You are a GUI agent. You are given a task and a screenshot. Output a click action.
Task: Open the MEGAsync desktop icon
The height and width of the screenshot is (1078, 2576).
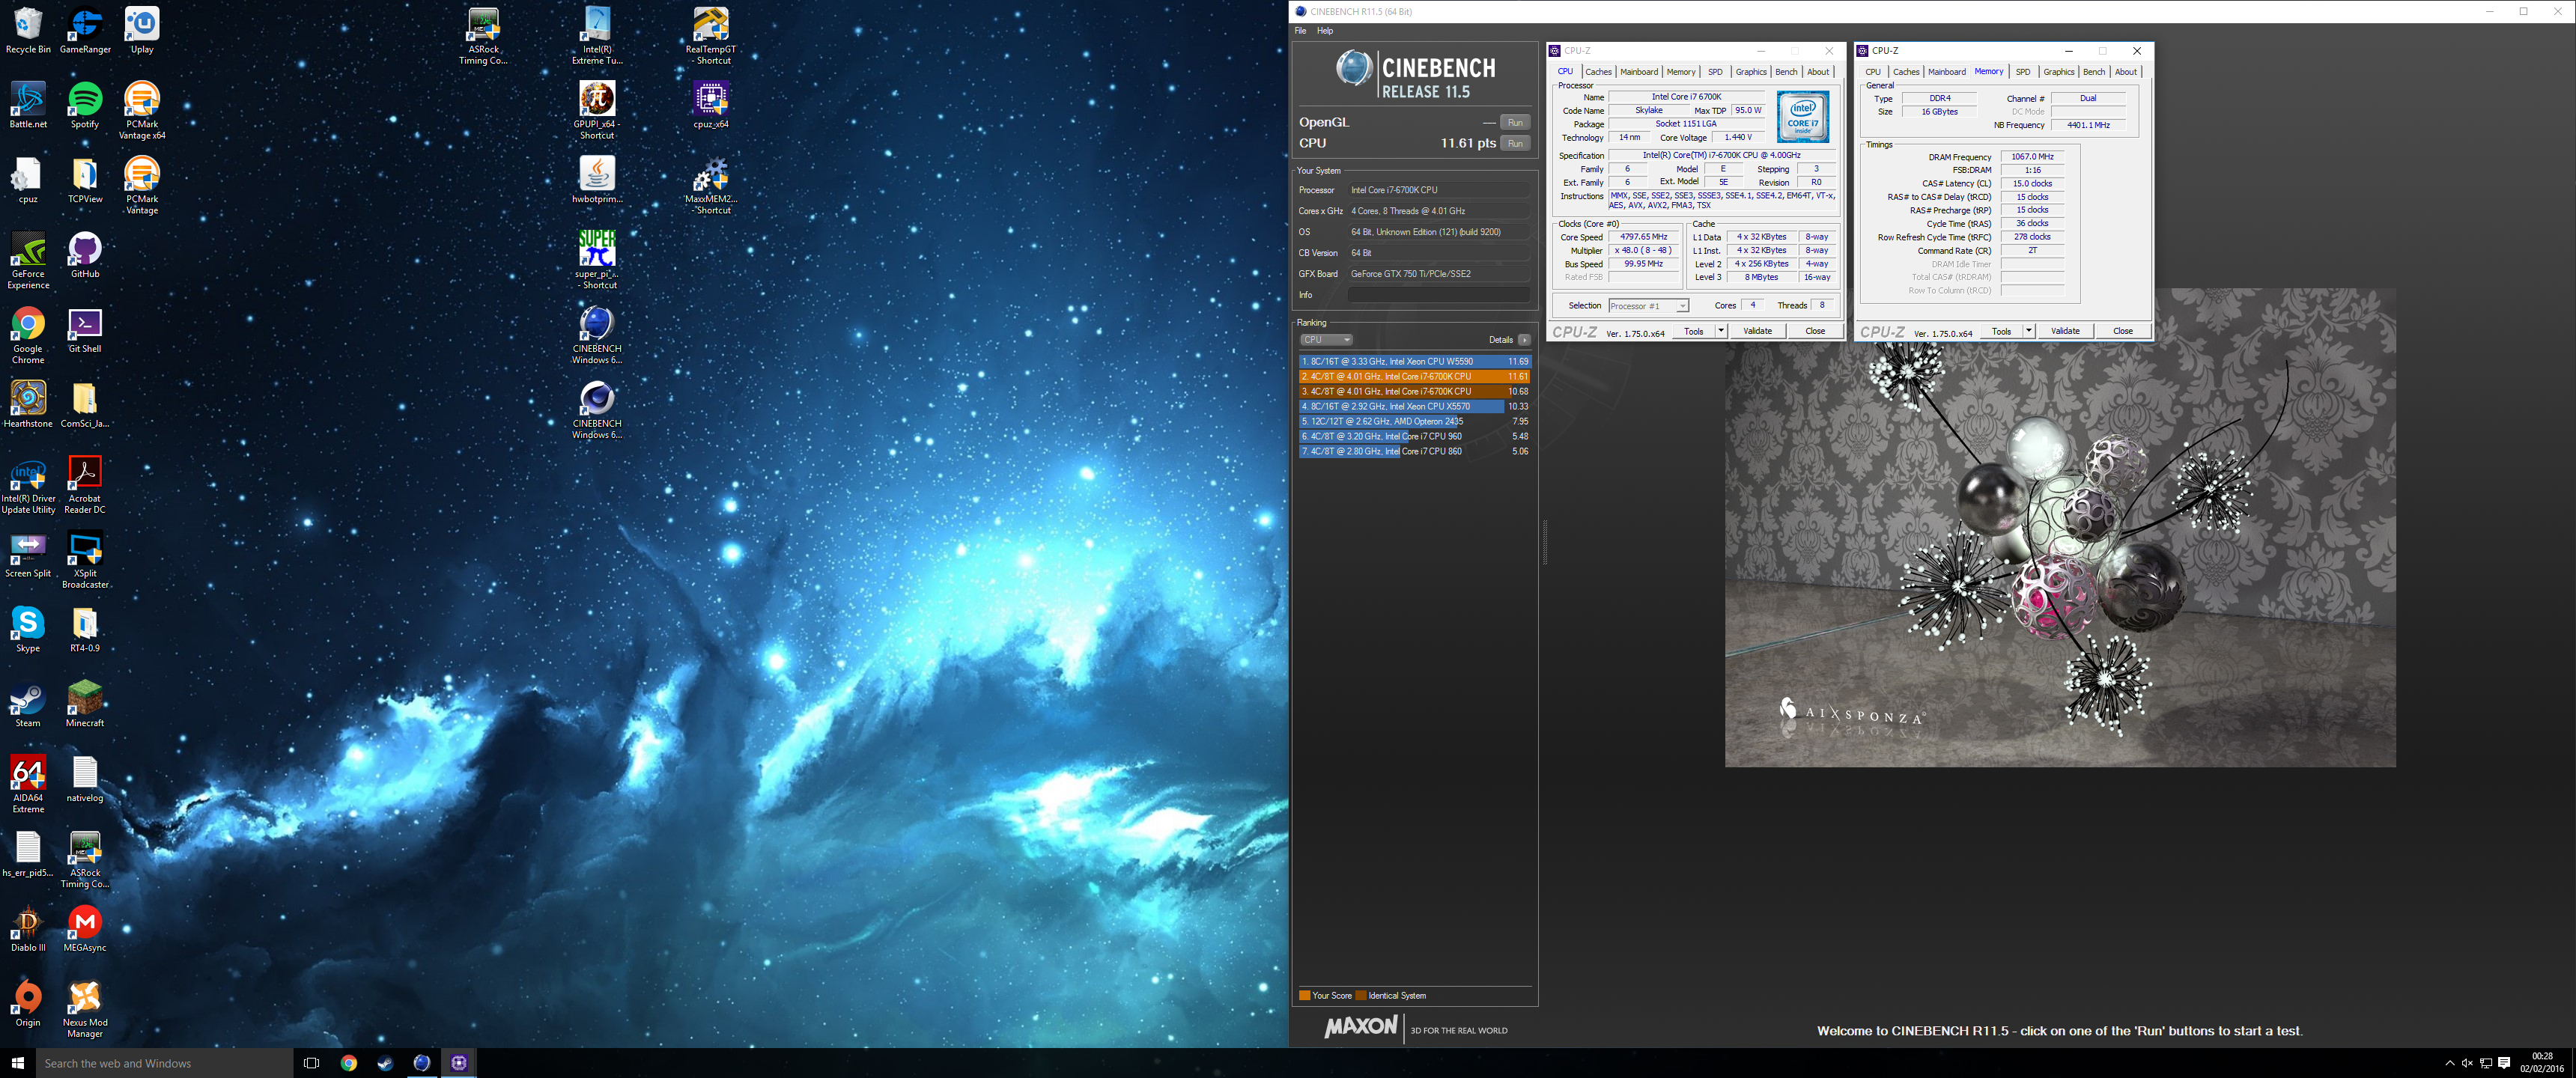pyautogui.click(x=85, y=929)
